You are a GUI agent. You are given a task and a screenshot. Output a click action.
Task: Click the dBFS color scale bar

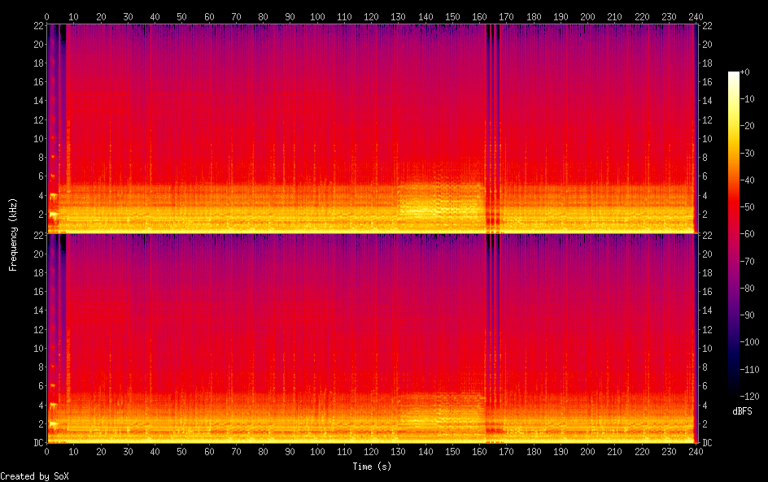click(x=734, y=234)
